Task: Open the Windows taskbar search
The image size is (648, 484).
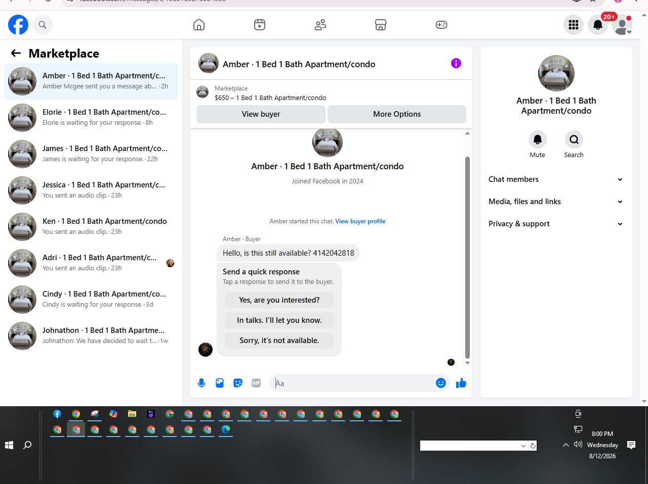Action: [27, 445]
